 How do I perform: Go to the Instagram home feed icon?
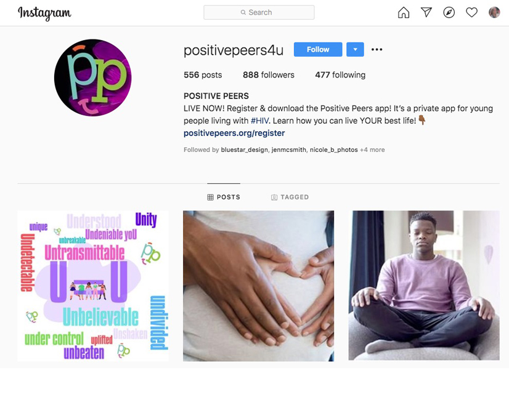click(x=404, y=12)
